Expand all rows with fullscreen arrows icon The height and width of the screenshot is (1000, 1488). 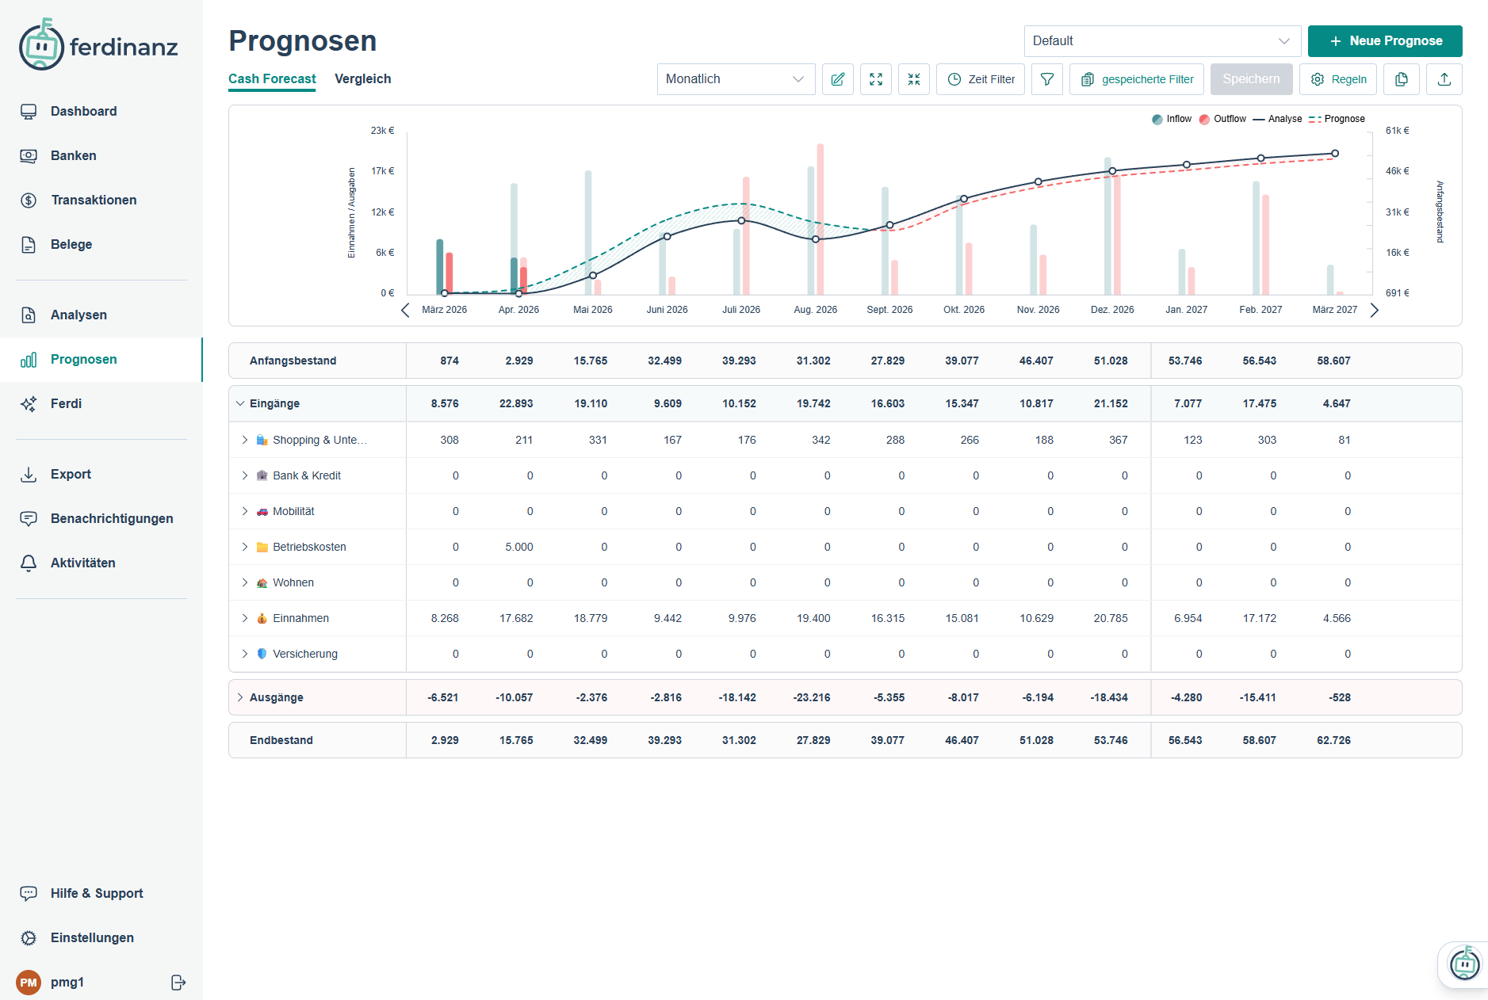[875, 79]
